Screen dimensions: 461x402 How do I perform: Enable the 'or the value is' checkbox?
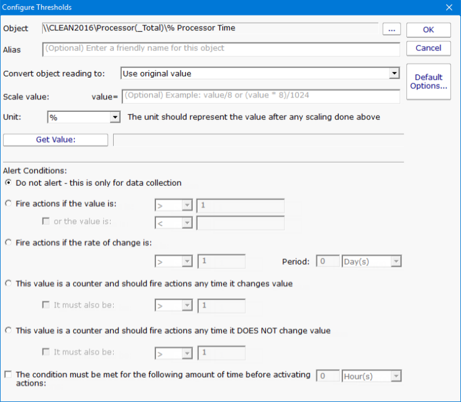pyautogui.click(x=46, y=222)
